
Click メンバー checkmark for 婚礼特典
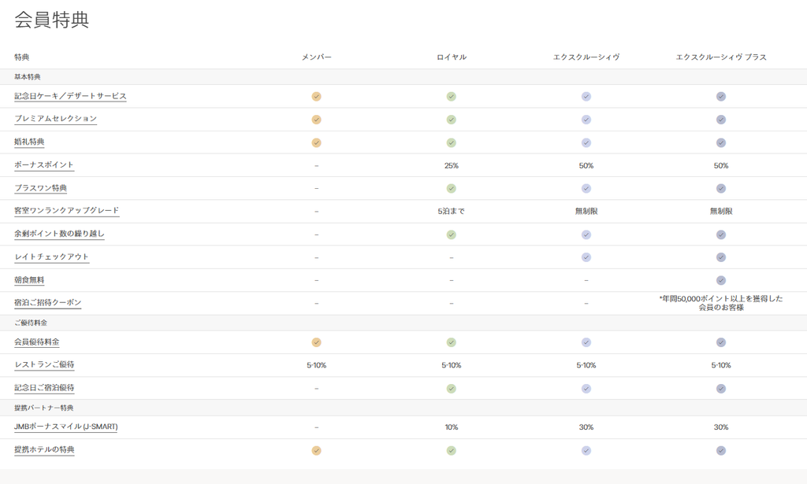pyautogui.click(x=317, y=142)
